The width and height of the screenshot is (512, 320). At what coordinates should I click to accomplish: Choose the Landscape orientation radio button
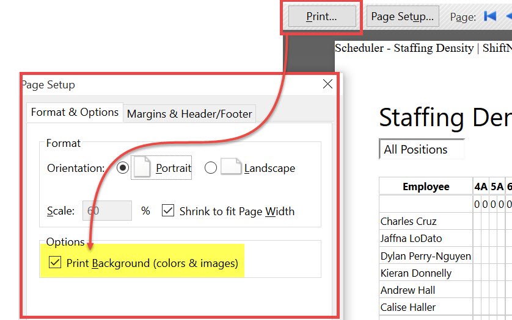211,168
